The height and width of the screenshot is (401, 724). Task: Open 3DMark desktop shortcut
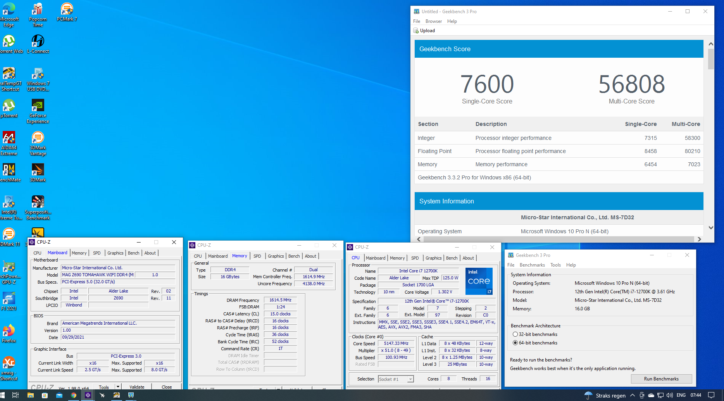tap(38, 172)
